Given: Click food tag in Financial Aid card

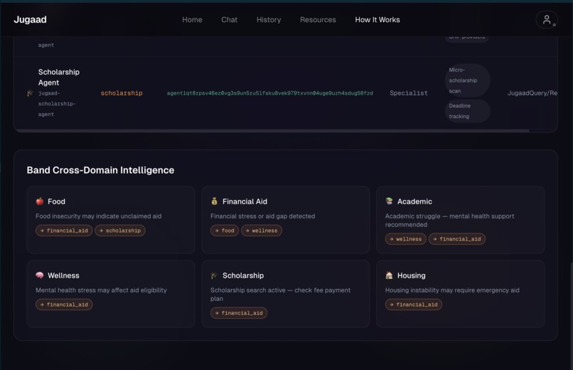Looking at the screenshot, I should tap(225, 231).
